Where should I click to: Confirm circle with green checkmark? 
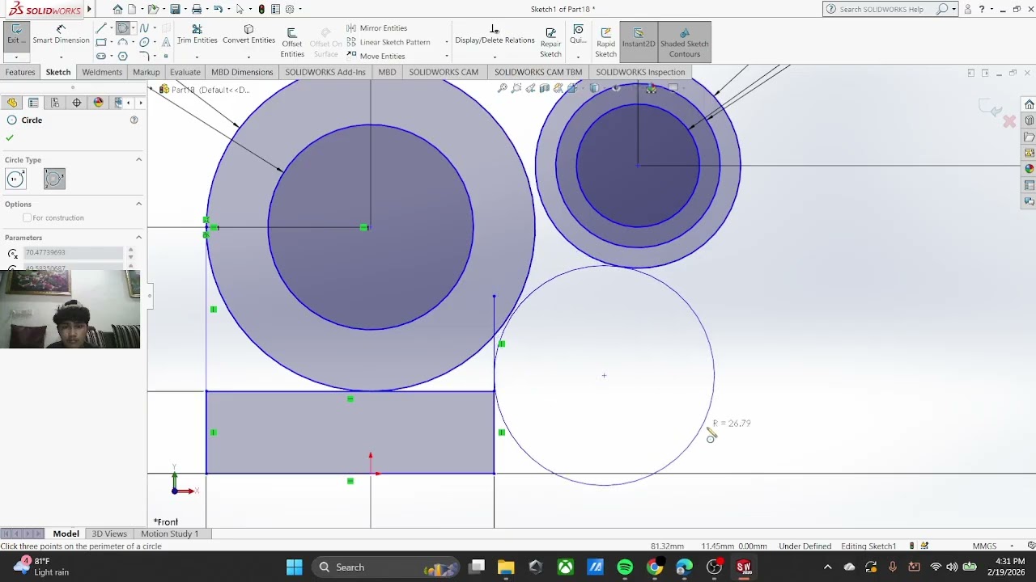[x=10, y=138]
